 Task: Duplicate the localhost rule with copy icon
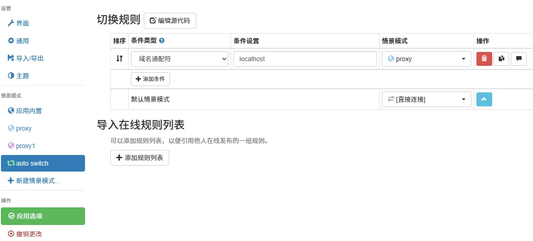(x=501, y=58)
